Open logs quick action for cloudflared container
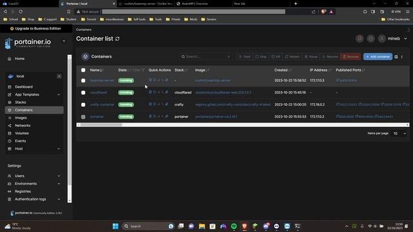This screenshot has height=232, width=413. point(150,92)
